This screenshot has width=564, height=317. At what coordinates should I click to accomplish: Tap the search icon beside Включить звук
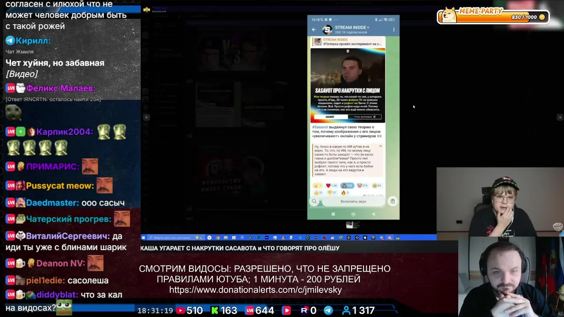(314, 201)
